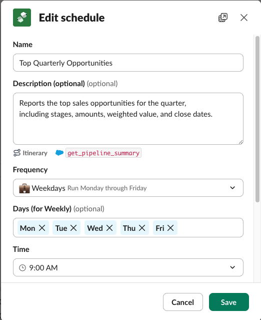The height and width of the screenshot is (320, 261).
Task: Expand the Frequency dropdown chevron
Action: point(232,188)
